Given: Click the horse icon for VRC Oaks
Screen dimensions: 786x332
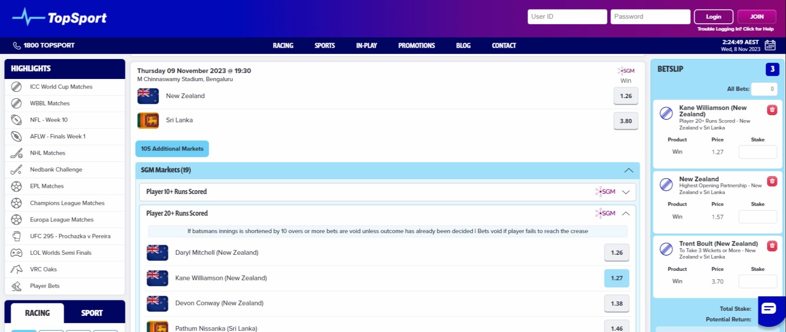Looking at the screenshot, I should tap(16, 269).
